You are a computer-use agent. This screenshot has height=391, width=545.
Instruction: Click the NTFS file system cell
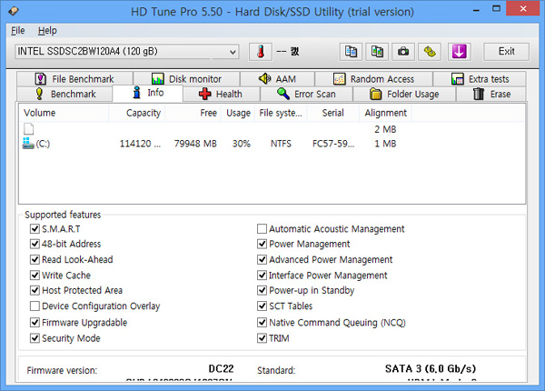click(281, 144)
